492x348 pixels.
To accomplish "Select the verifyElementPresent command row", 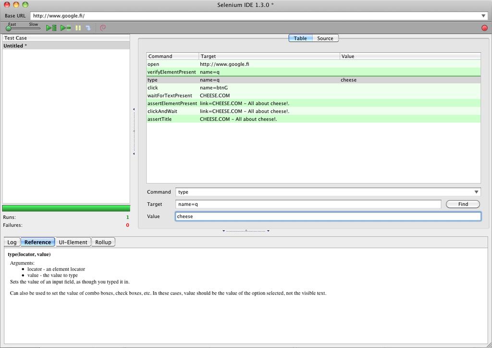I will [x=313, y=72].
